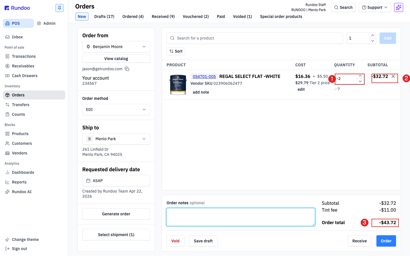The height and width of the screenshot is (256, 410).
Task: Switch to Vouchered (2) tab
Action: click(x=196, y=16)
